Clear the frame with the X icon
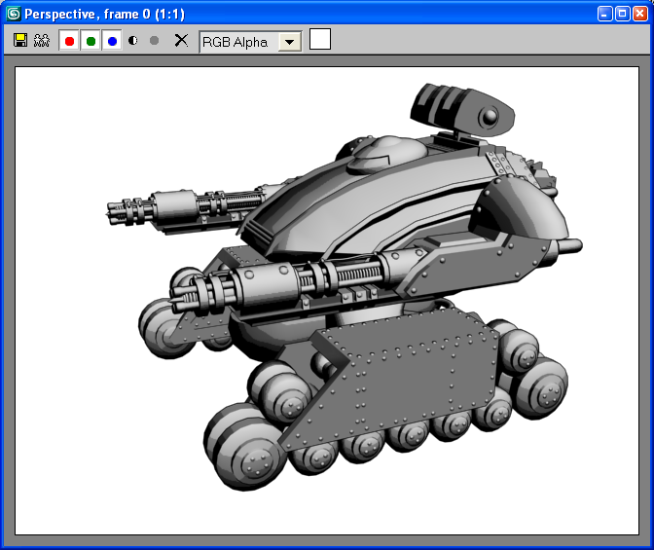This screenshot has height=550, width=654. (181, 41)
